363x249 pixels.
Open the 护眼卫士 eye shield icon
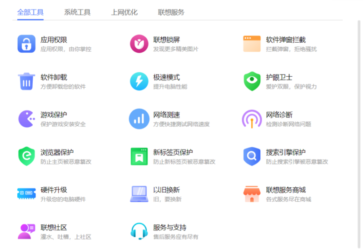pyautogui.click(x=252, y=81)
